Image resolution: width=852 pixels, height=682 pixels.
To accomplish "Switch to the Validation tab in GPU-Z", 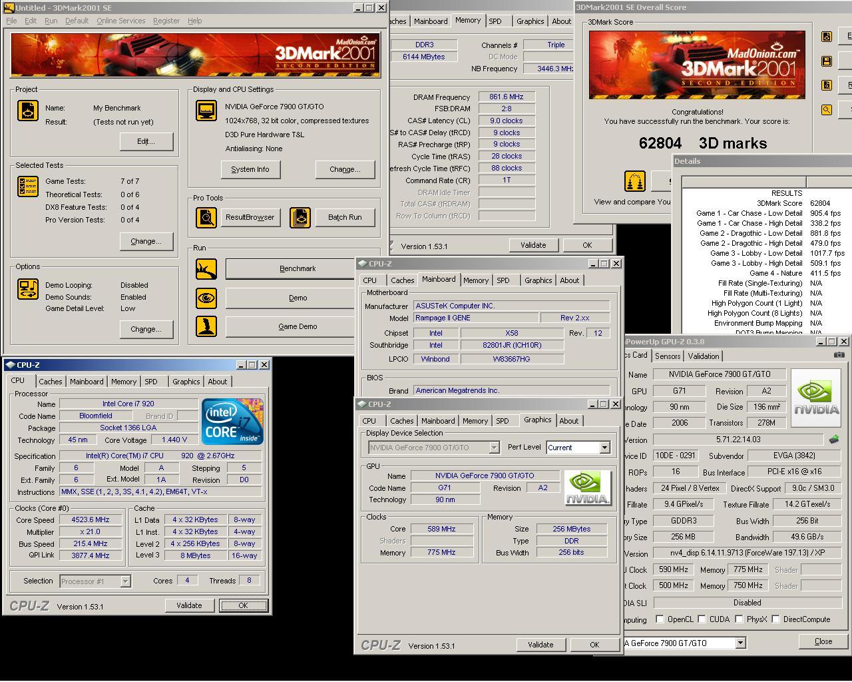I will tap(703, 356).
